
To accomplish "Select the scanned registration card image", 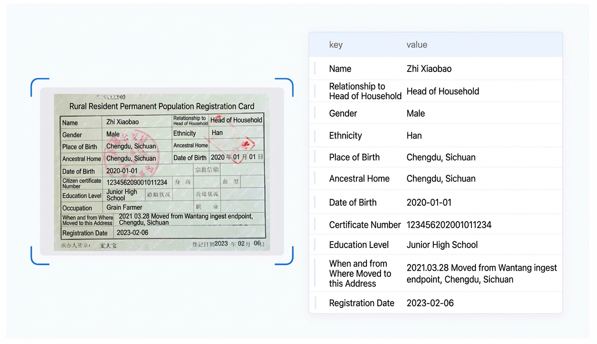I will 162,172.
